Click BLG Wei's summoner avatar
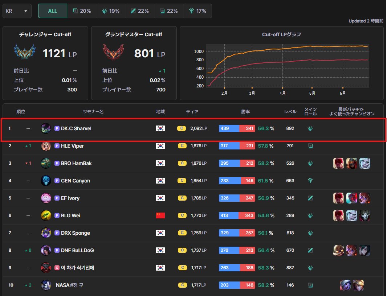Screen dimensions: 387x296 click(x=46, y=215)
